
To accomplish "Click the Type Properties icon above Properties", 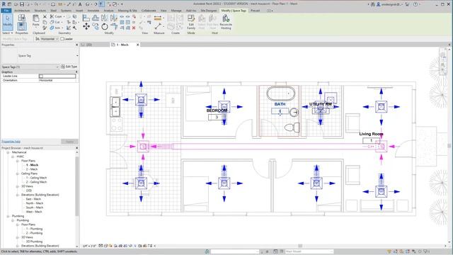I will (x=21, y=18).
